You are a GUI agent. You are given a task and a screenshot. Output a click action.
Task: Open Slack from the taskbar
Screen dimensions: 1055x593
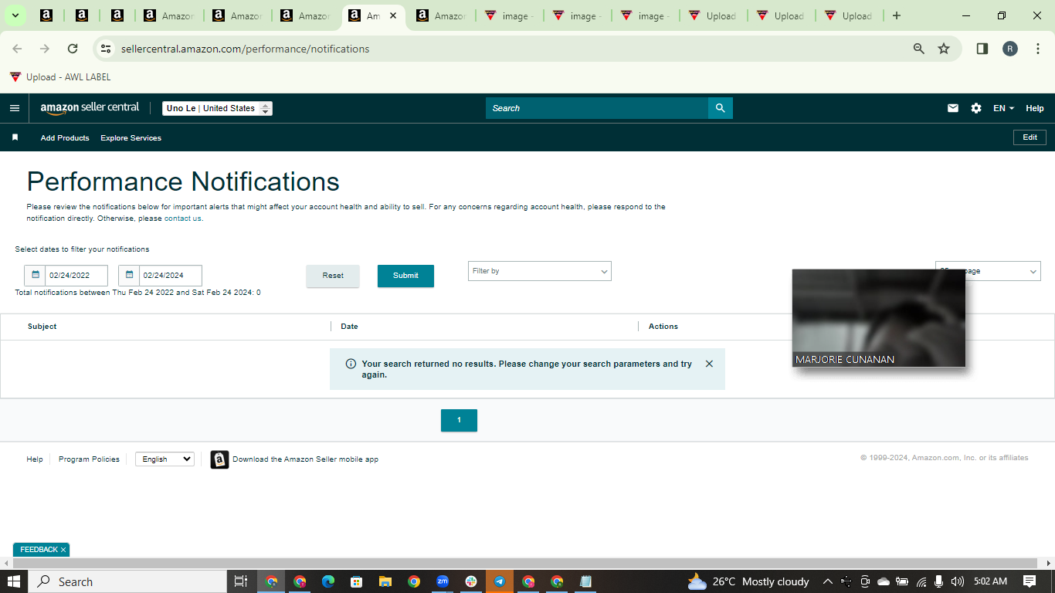[x=471, y=581]
